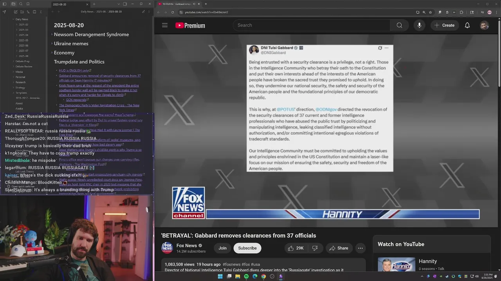Go to YouTube Premium home logo
The width and height of the screenshot is (501, 281).
[190, 25]
